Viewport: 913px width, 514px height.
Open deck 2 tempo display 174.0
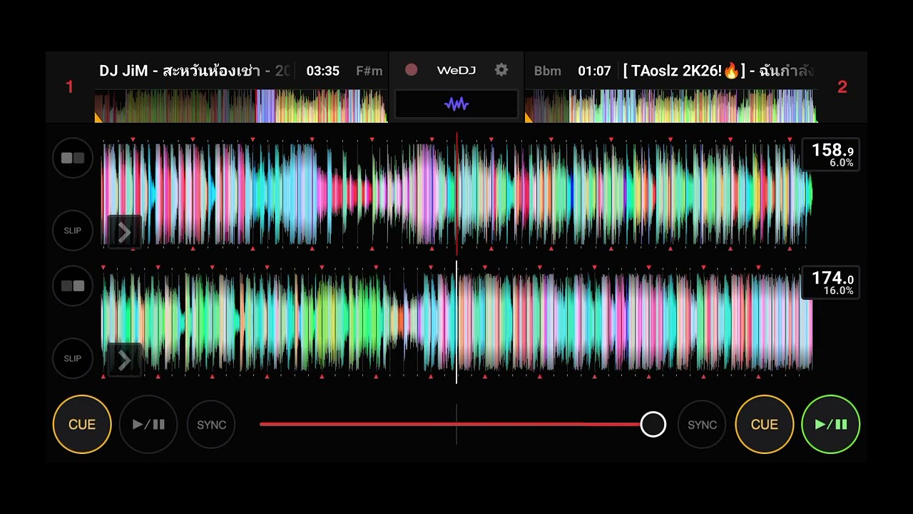831,283
